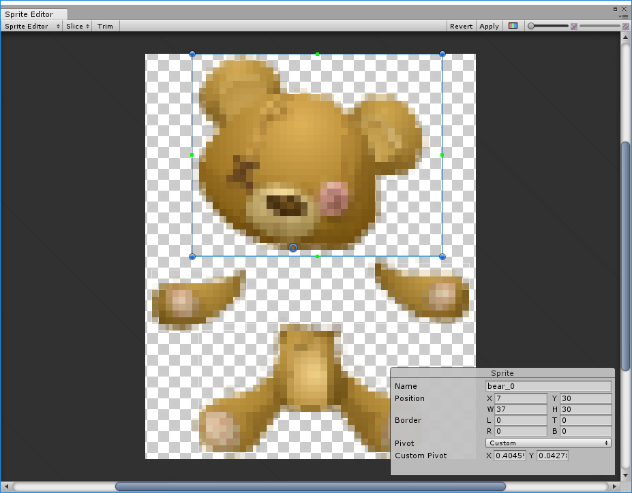Click the Apply button
This screenshot has width=632, height=493.
click(489, 26)
